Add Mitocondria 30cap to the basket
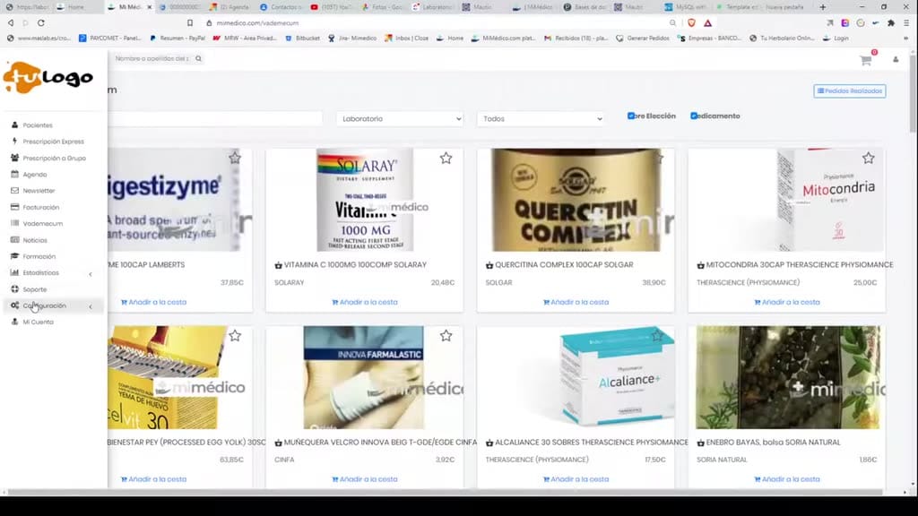The width and height of the screenshot is (918, 516). [x=787, y=302]
